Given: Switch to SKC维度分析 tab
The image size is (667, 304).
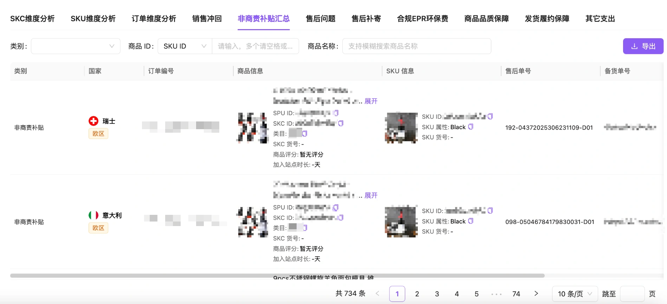Looking at the screenshot, I should pyautogui.click(x=32, y=19).
